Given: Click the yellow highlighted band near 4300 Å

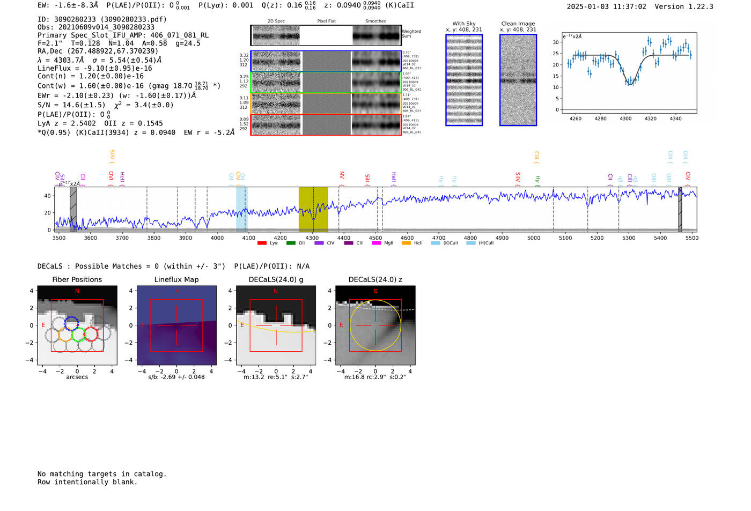Looking at the screenshot, I should 313,209.
